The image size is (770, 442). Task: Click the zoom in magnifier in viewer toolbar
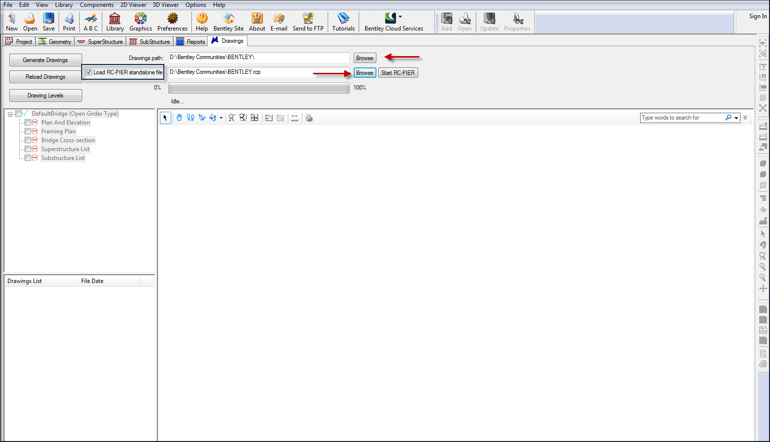pos(232,118)
